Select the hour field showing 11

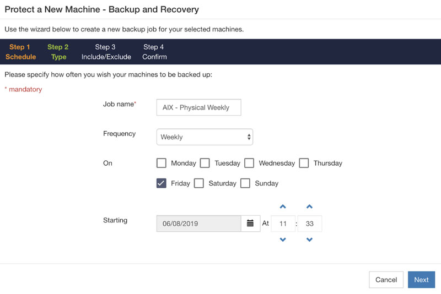click(283, 224)
